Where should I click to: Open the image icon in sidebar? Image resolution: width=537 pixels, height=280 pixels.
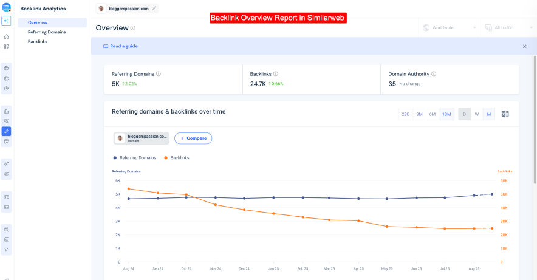[x=6, y=207]
